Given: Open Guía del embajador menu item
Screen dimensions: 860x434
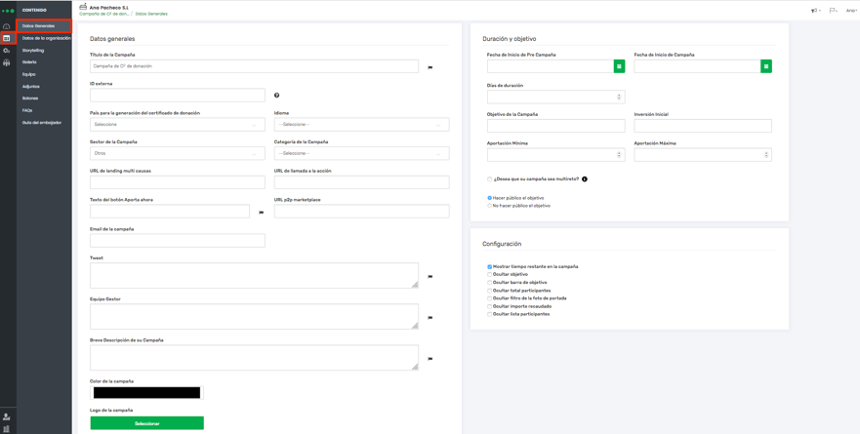Looking at the screenshot, I should point(42,123).
